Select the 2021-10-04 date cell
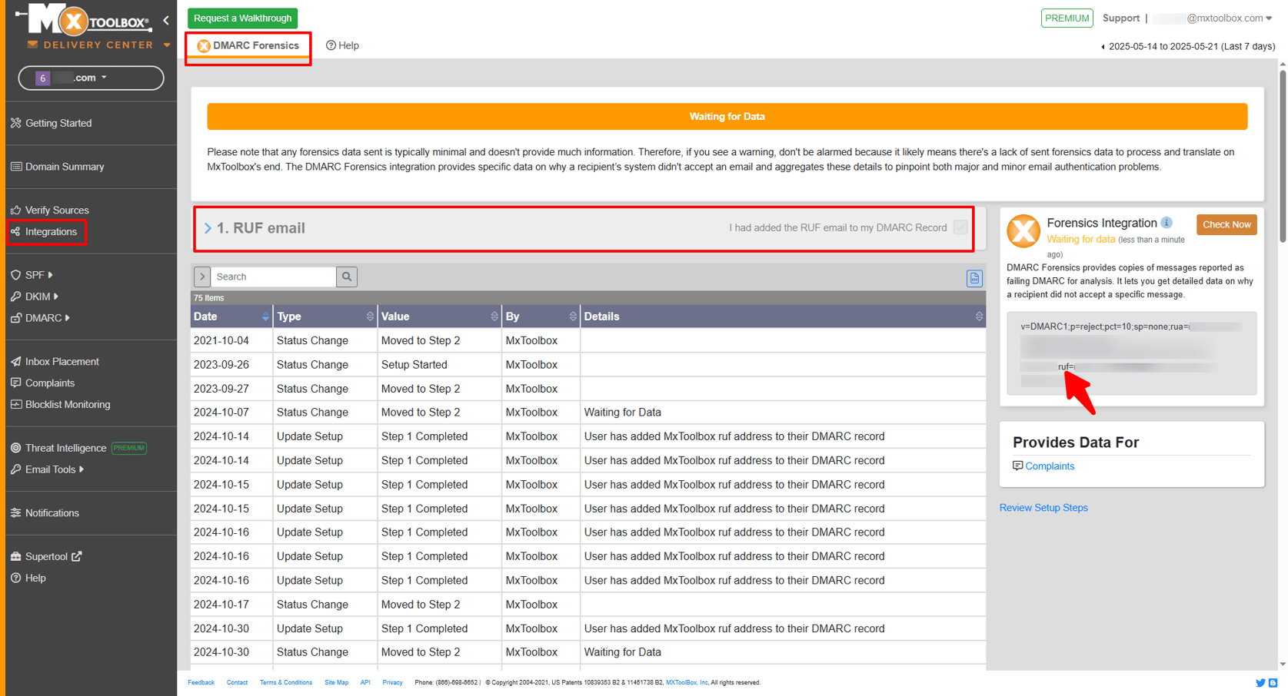Image resolution: width=1288 pixels, height=696 pixels. (231, 340)
